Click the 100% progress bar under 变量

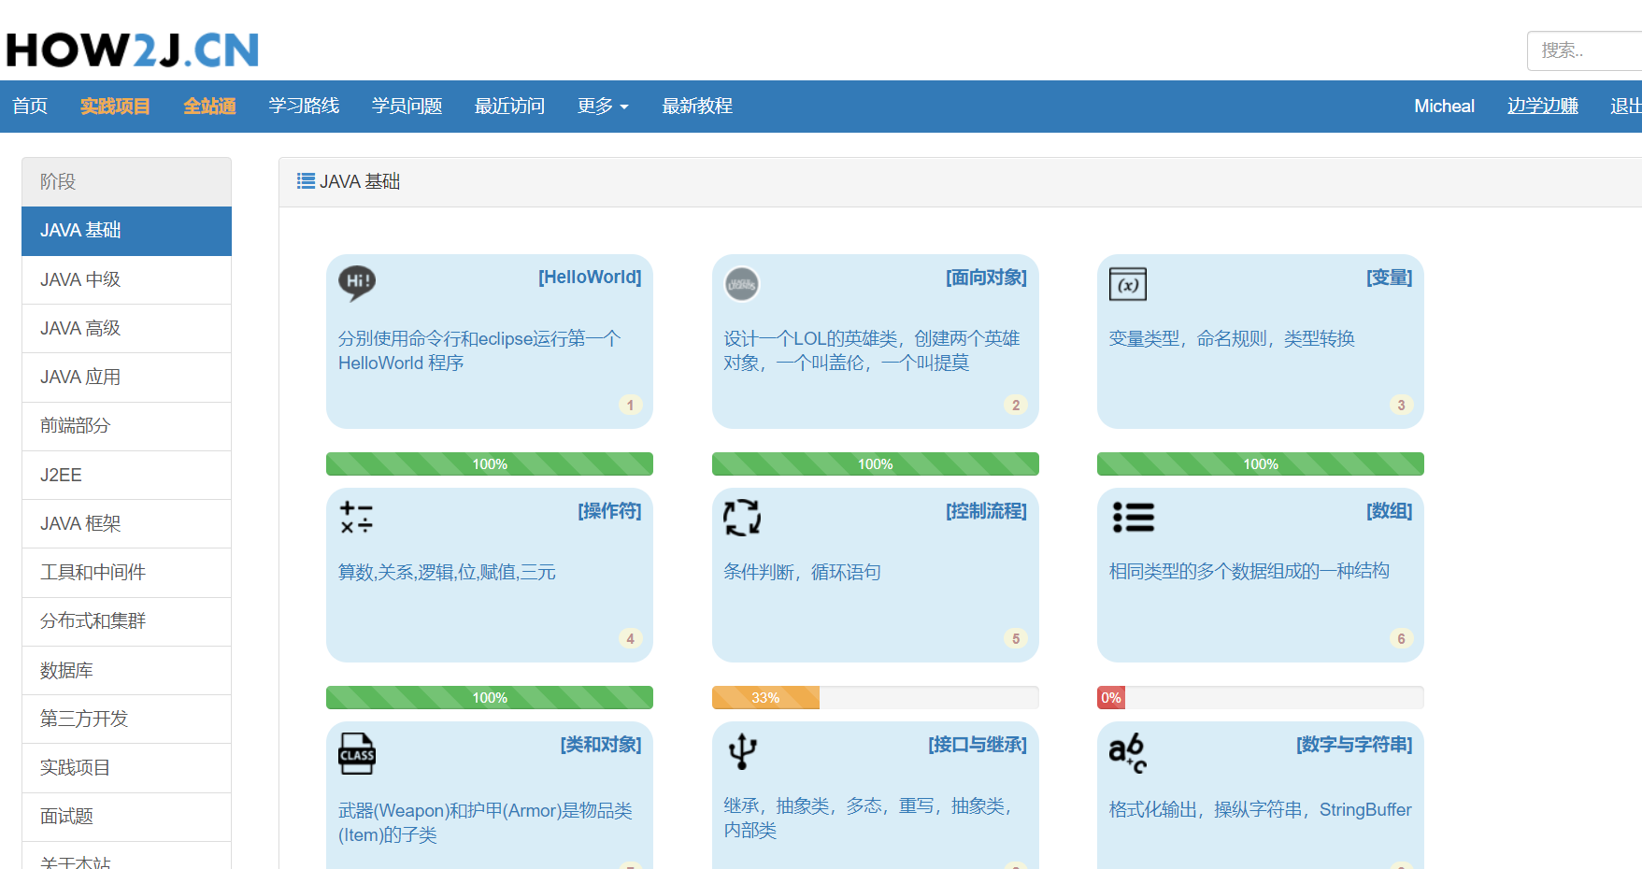(1261, 464)
